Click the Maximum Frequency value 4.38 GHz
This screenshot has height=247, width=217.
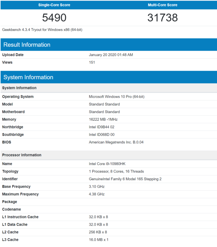tap(97, 194)
